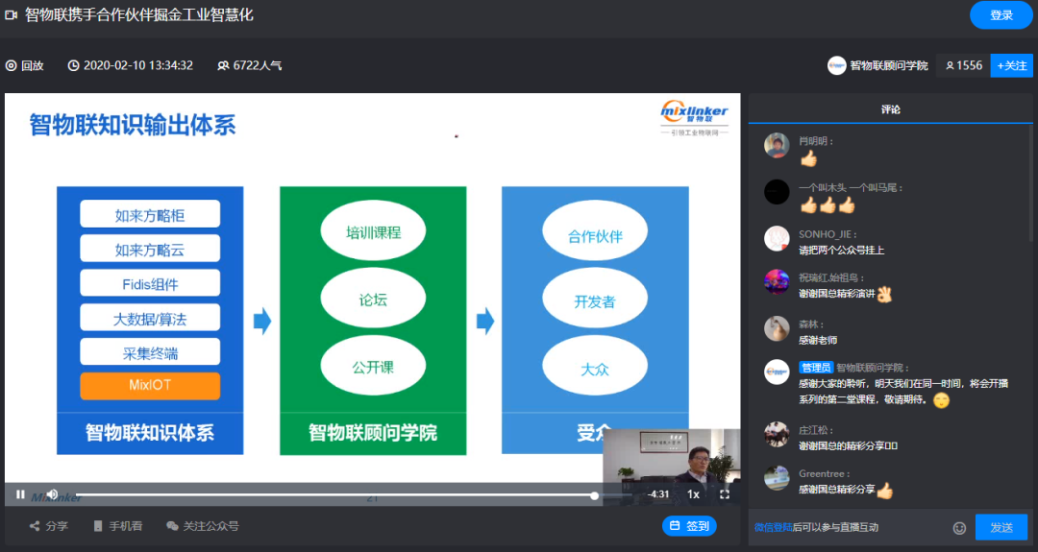Open 智物联顾问学院 channel avatar
This screenshot has height=552, width=1038.
point(837,65)
